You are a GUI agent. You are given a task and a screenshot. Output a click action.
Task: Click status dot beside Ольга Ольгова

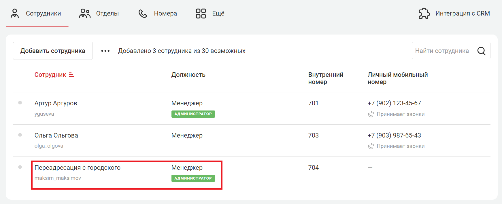coord(20,135)
